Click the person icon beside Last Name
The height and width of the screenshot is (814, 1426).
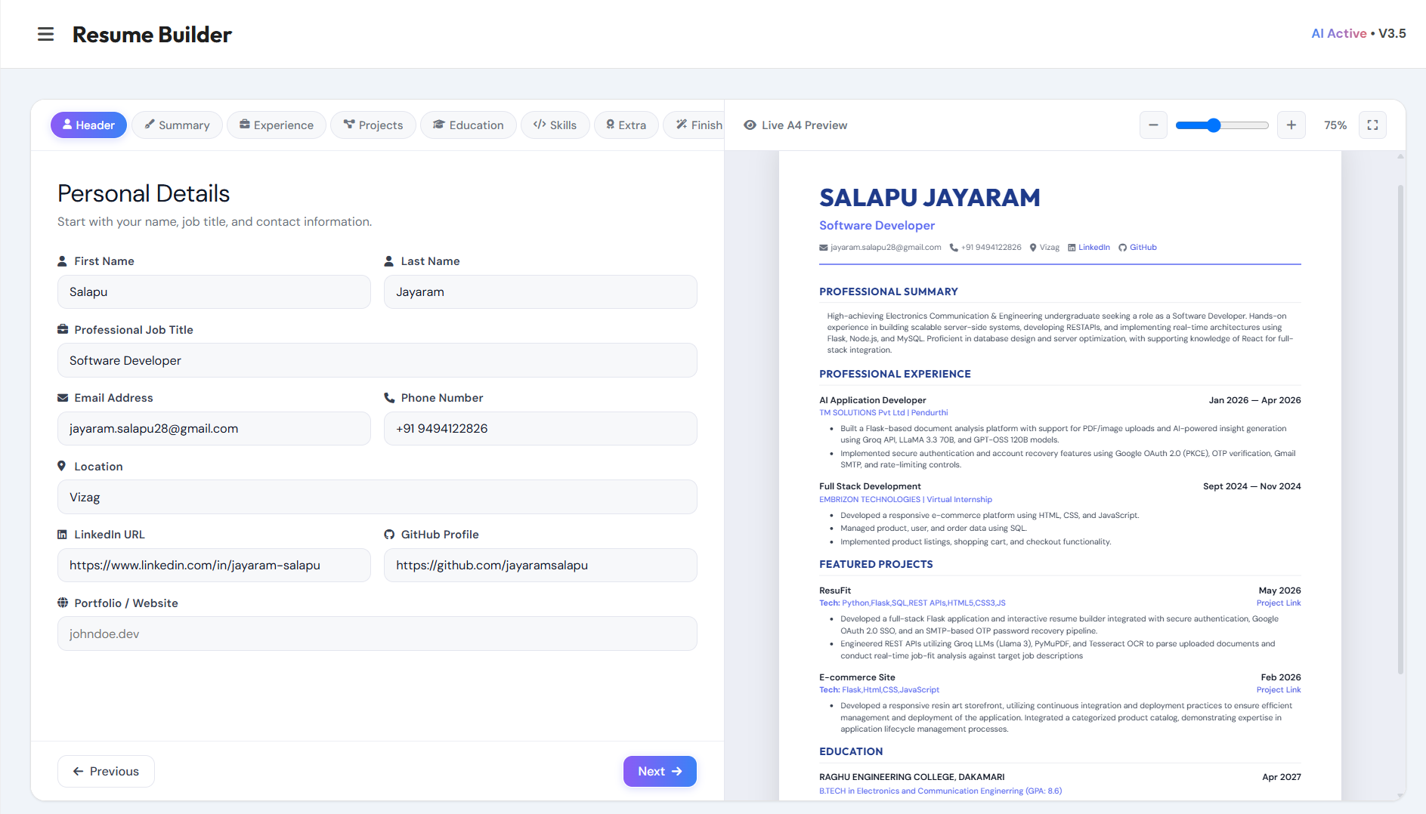[389, 261]
